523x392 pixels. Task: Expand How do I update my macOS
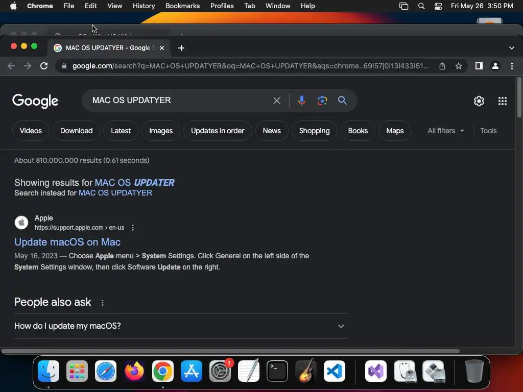click(180, 326)
